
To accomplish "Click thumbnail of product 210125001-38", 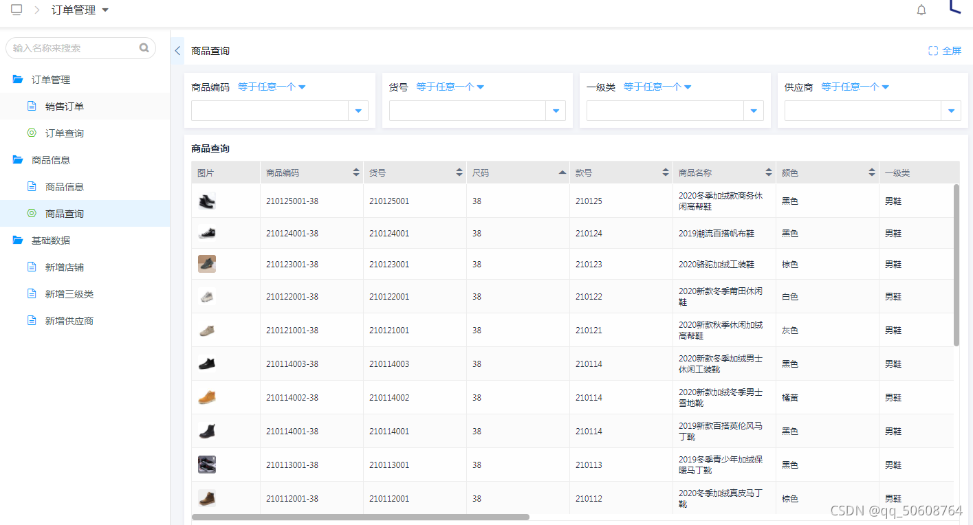I will coord(207,201).
